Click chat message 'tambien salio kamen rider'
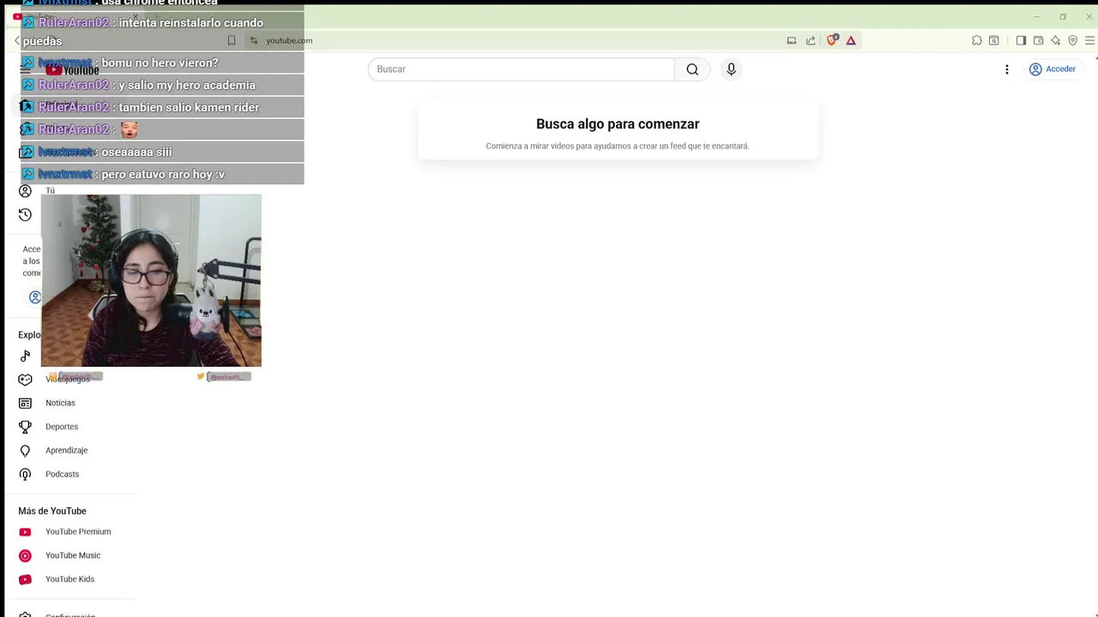 (189, 107)
